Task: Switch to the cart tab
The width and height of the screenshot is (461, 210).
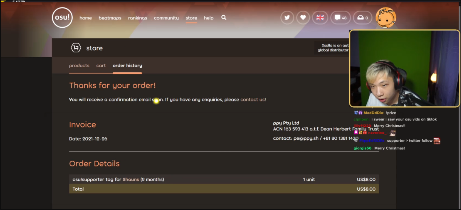Action: coord(101,65)
